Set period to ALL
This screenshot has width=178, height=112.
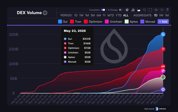(126, 15)
